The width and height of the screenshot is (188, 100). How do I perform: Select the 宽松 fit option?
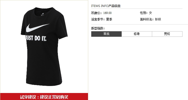[167, 34]
